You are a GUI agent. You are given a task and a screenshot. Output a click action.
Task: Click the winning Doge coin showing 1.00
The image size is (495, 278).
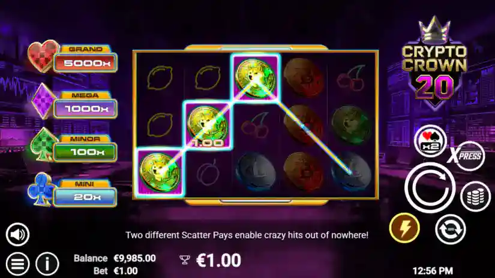207,125
